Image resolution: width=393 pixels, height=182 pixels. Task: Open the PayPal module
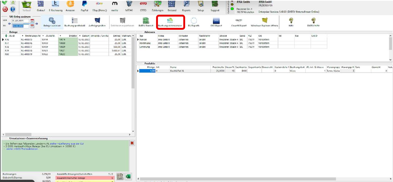point(85,6)
